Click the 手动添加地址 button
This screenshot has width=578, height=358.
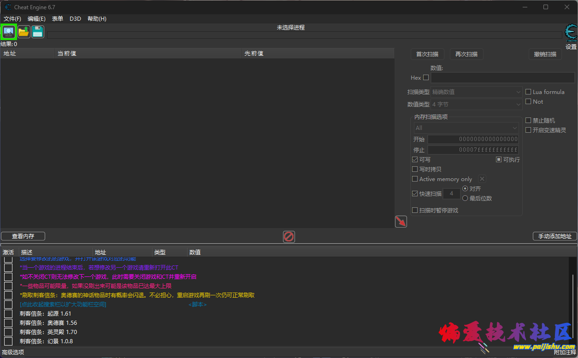[x=554, y=236]
